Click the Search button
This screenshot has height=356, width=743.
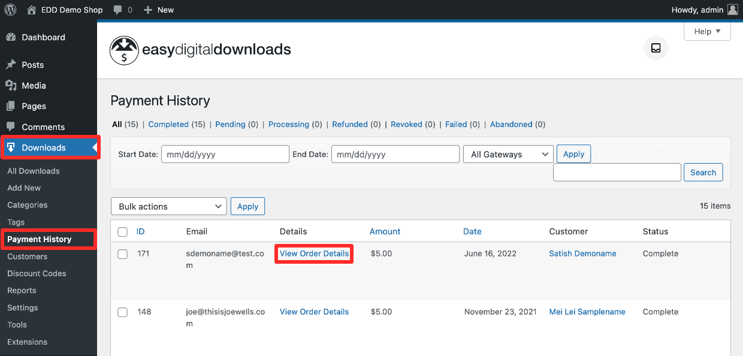coord(703,173)
